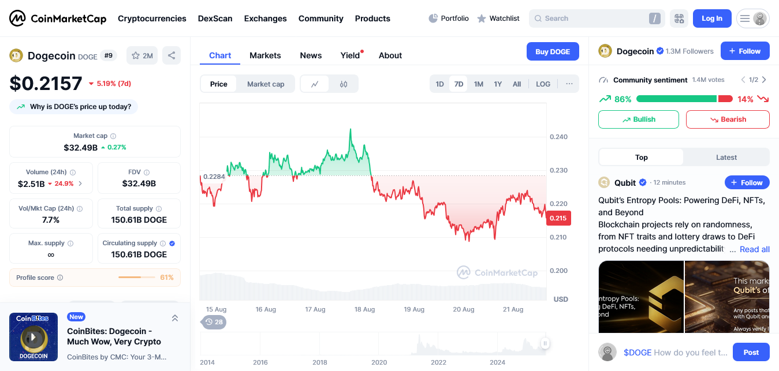Click the Qubit verified badge

tap(642, 182)
